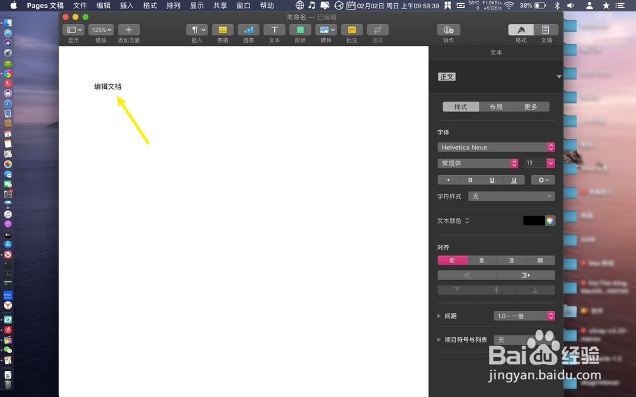
Task: Decrease indent with the left indent button
Action: [x=467, y=275]
